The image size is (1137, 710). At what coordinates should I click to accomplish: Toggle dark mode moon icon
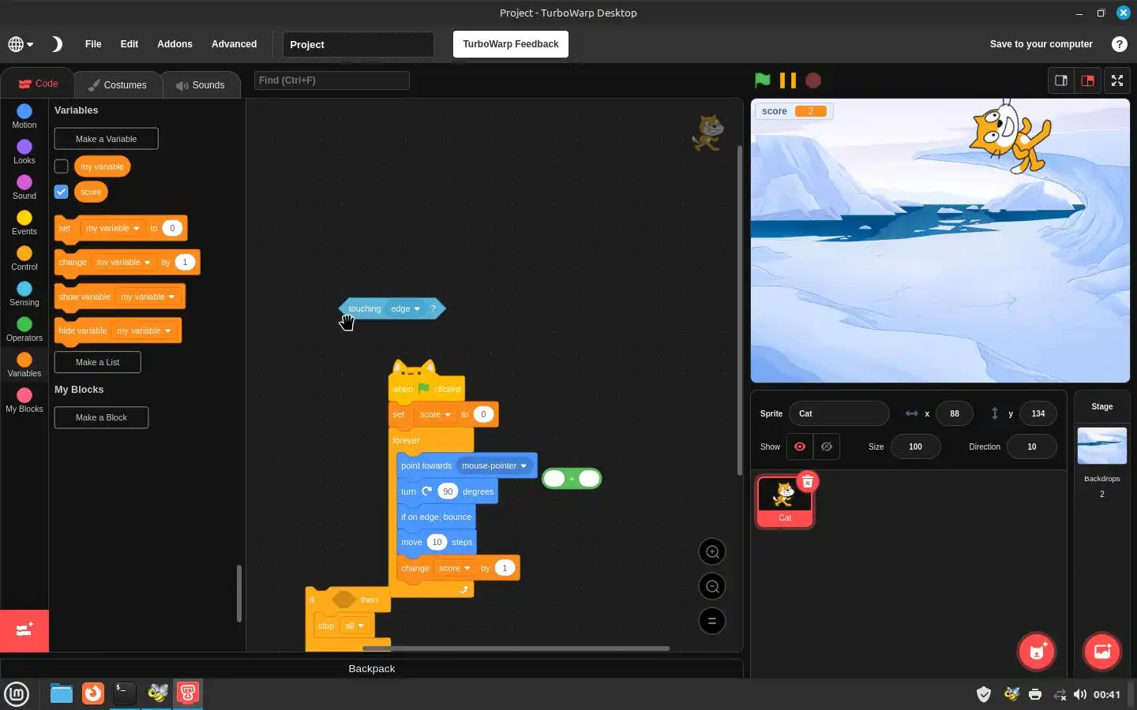click(x=57, y=44)
